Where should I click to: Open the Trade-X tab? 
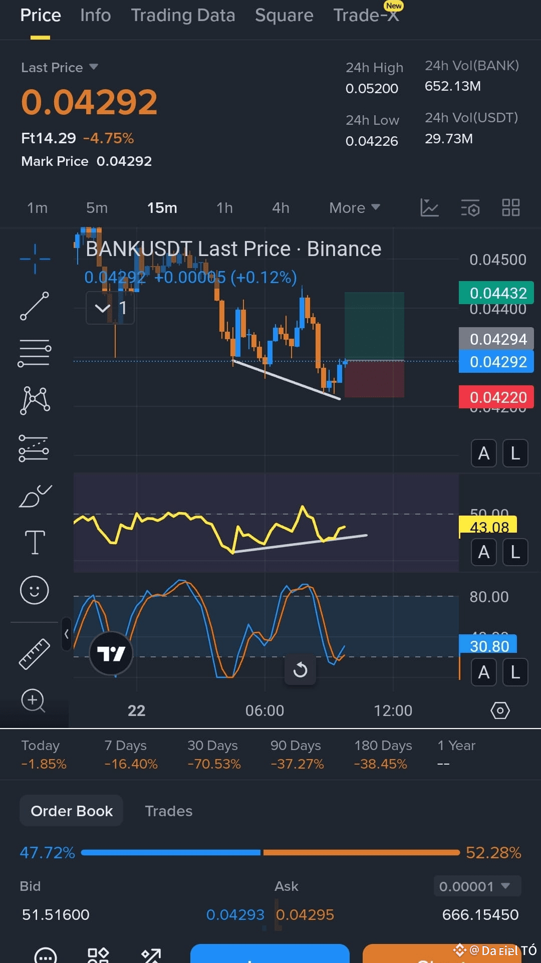pyautogui.click(x=366, y=15)
